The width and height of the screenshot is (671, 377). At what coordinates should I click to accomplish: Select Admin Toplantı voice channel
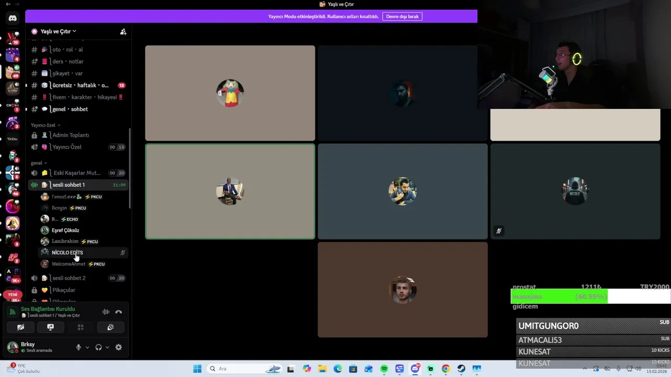pyautogui.click(x=78, y=135)
